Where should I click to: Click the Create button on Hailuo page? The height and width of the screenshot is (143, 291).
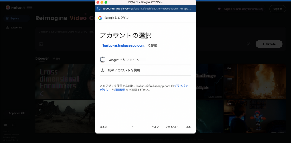(x=269, y=44)
